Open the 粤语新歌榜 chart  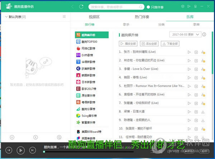[92, 102]
